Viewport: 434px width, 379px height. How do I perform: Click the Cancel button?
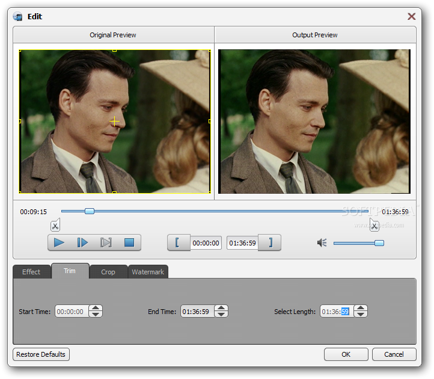click(x=394, y=354)
